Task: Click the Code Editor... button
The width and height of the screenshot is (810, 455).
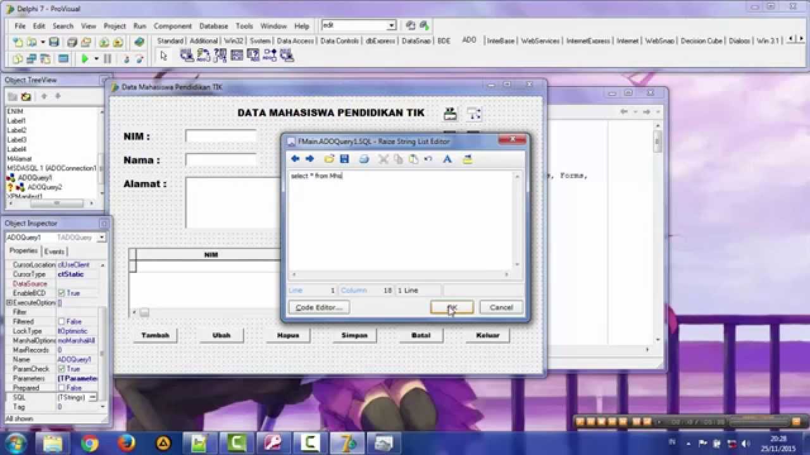Action: [319, 307]
